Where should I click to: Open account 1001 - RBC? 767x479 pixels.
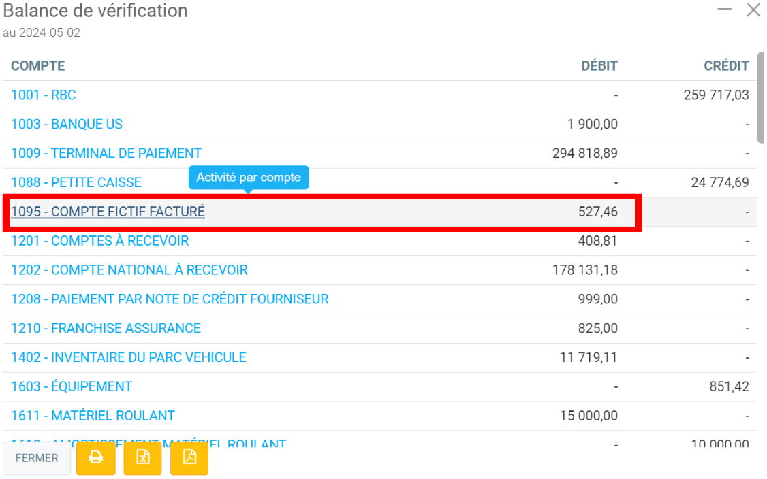43,95
